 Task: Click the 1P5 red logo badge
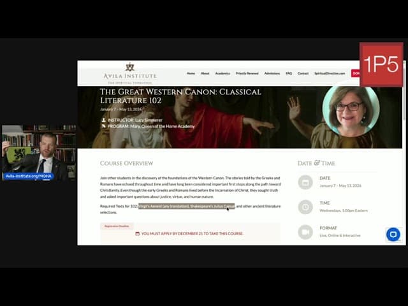381,64
